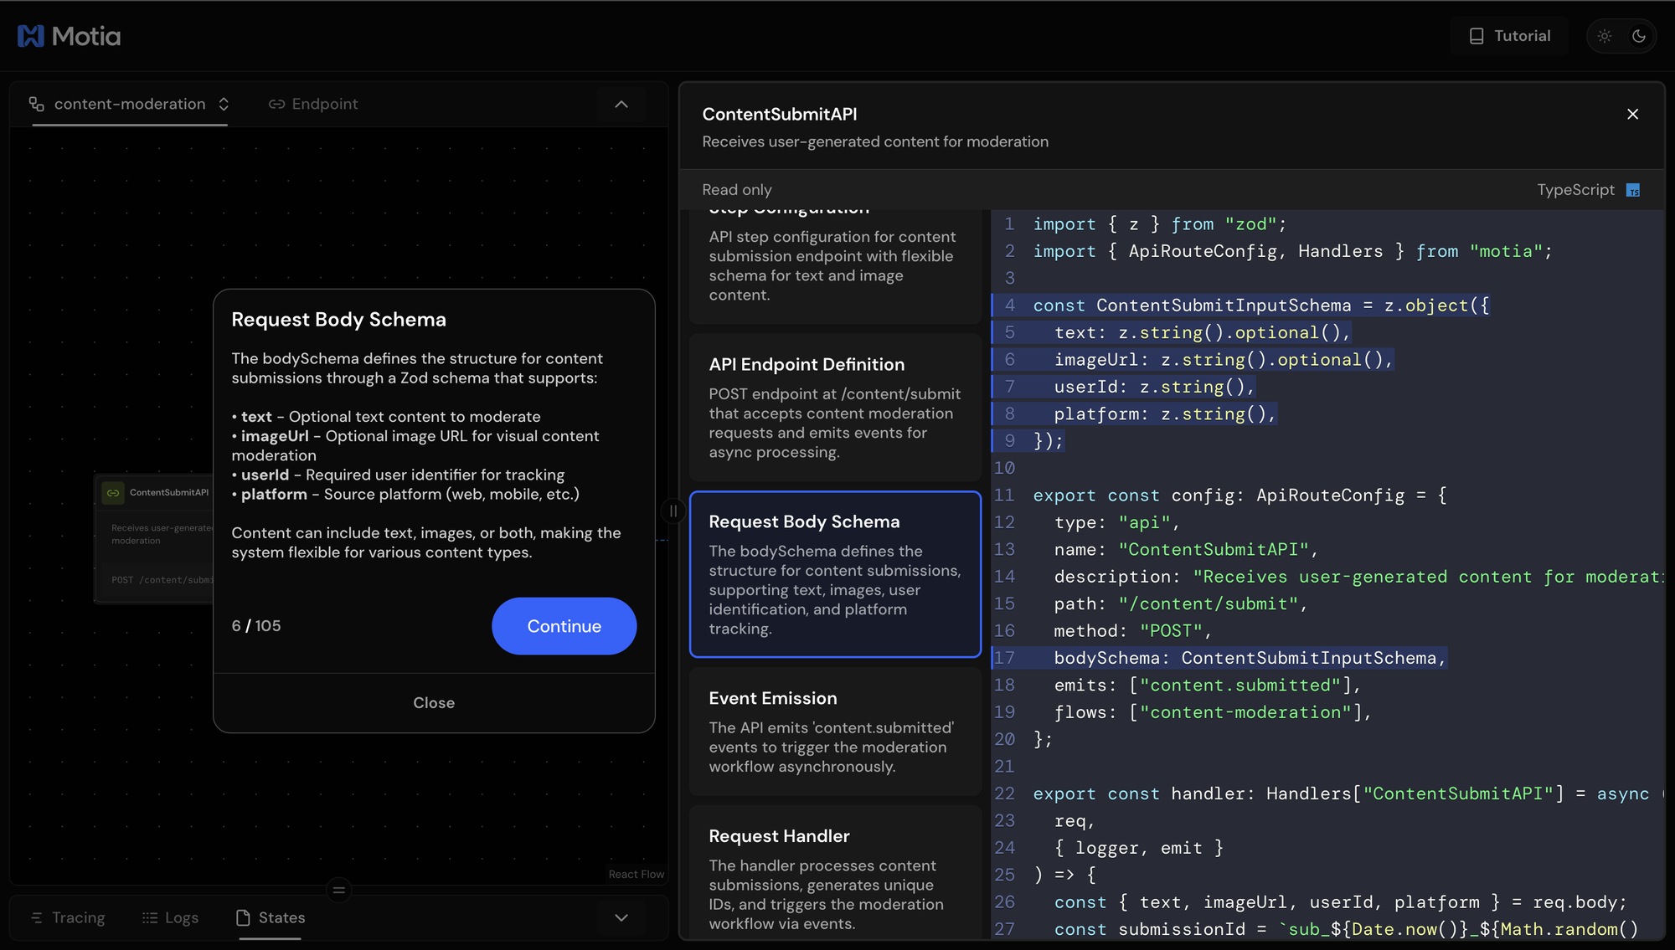Collapse the top panel with chevron up
Image resolution: width=1675 pixels, height=950 pixels.
pyautogui.click(x=621, y=104)
